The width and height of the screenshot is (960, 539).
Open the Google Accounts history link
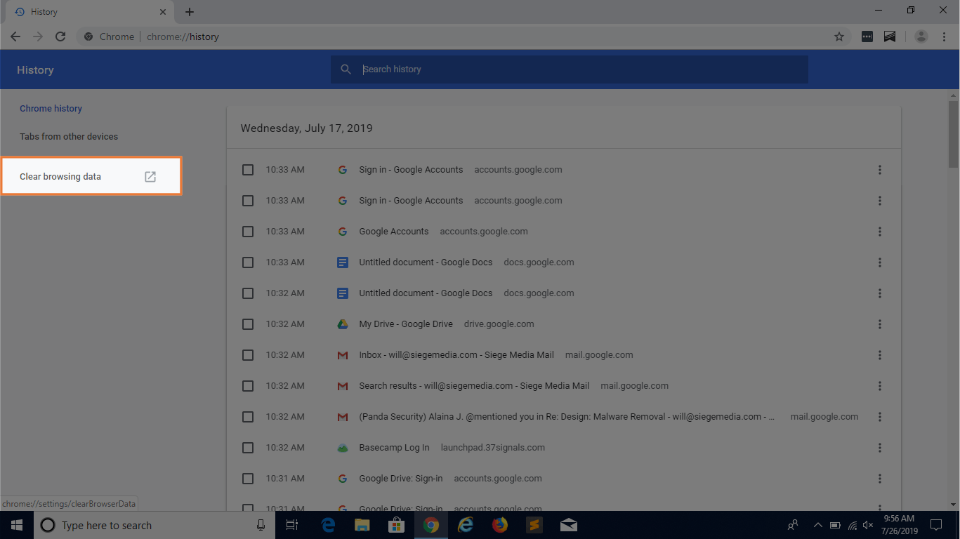pyautogui.click(x=393, y=232)
